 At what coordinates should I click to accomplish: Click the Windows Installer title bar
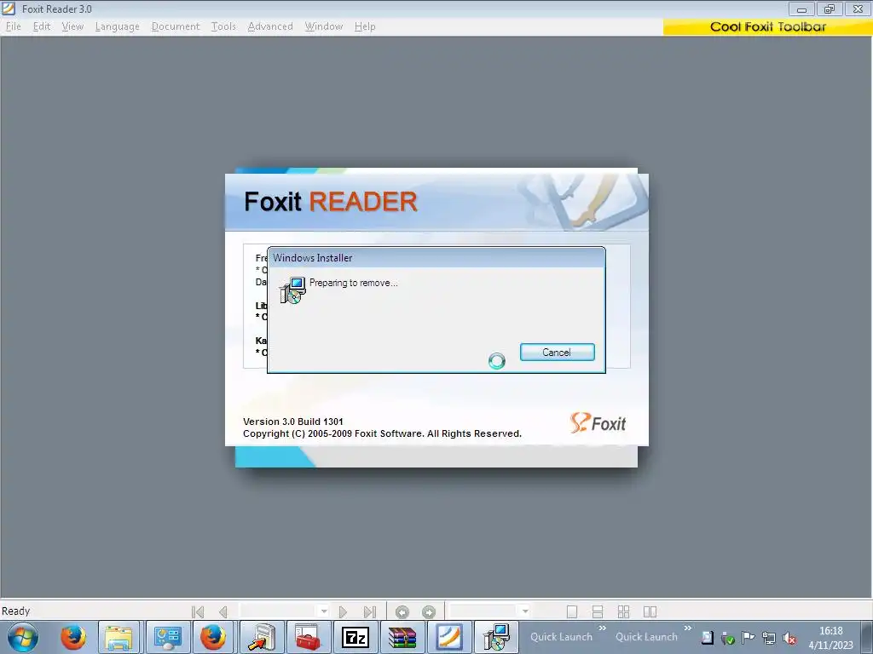(436, 257)
